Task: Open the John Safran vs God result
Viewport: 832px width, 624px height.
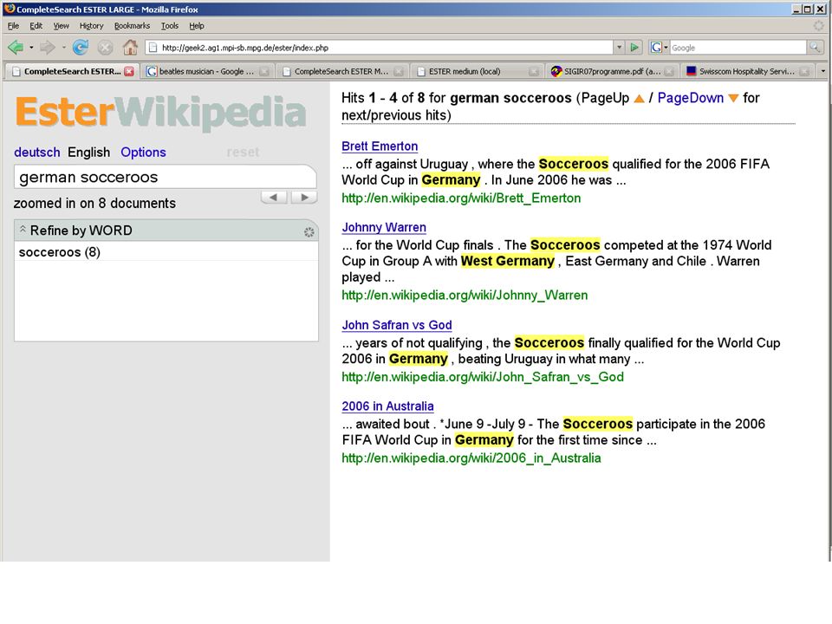Action: tap(397, 325)
